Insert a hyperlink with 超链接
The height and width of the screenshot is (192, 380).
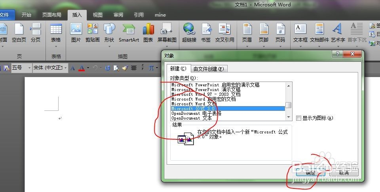click(x=189, y=34)
